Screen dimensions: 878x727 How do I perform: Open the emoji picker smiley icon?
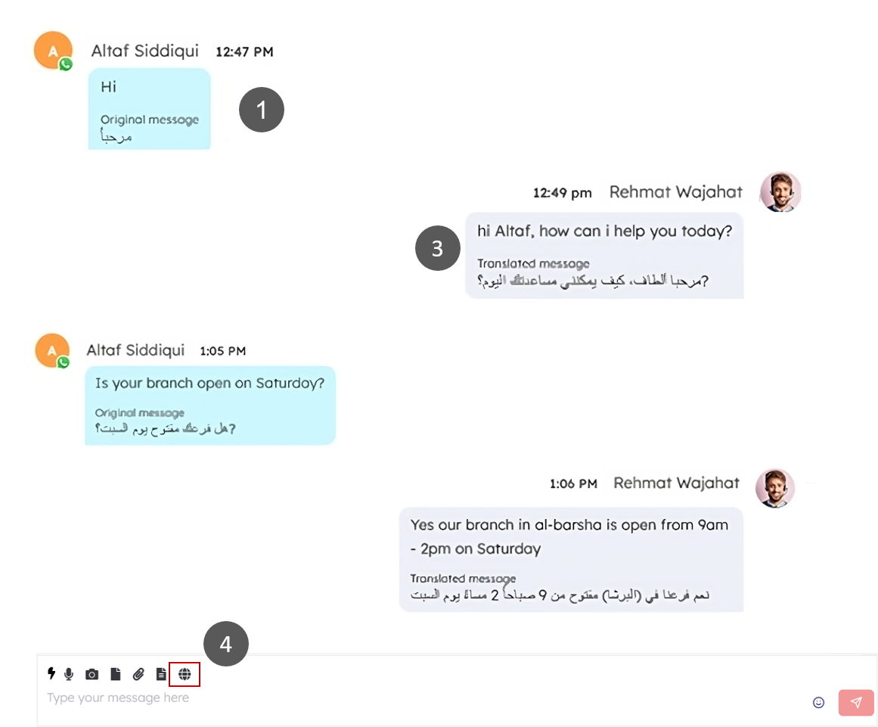[x=818, y=703]
